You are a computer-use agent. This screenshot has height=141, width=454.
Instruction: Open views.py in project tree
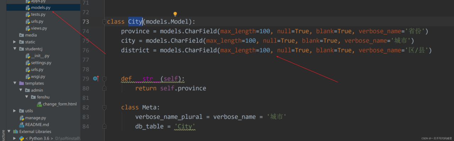39,28
